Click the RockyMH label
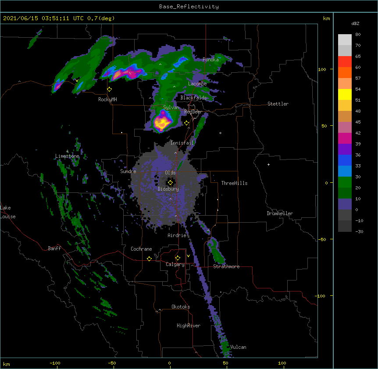Image resolution: width=378 pixels, height=369 pixels. point(107,99)
